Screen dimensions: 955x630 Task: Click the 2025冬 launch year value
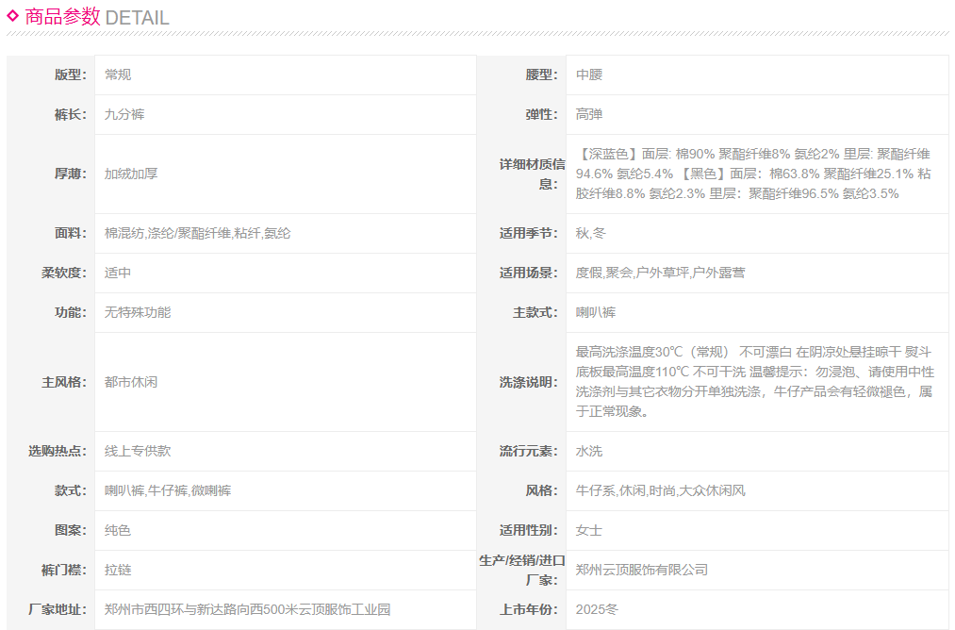598,609
